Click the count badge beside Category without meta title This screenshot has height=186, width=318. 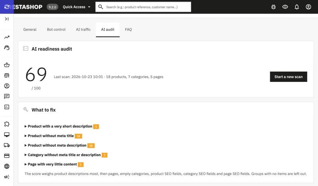click(105, 155)
